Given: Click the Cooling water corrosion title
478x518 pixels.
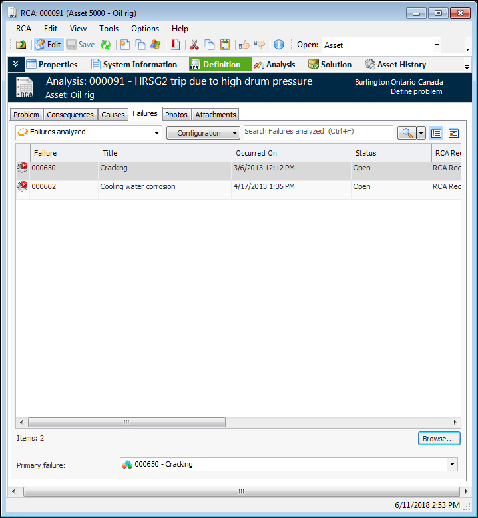Looking at the screenshot, I should pyautogui.click(x=138, y=186).
